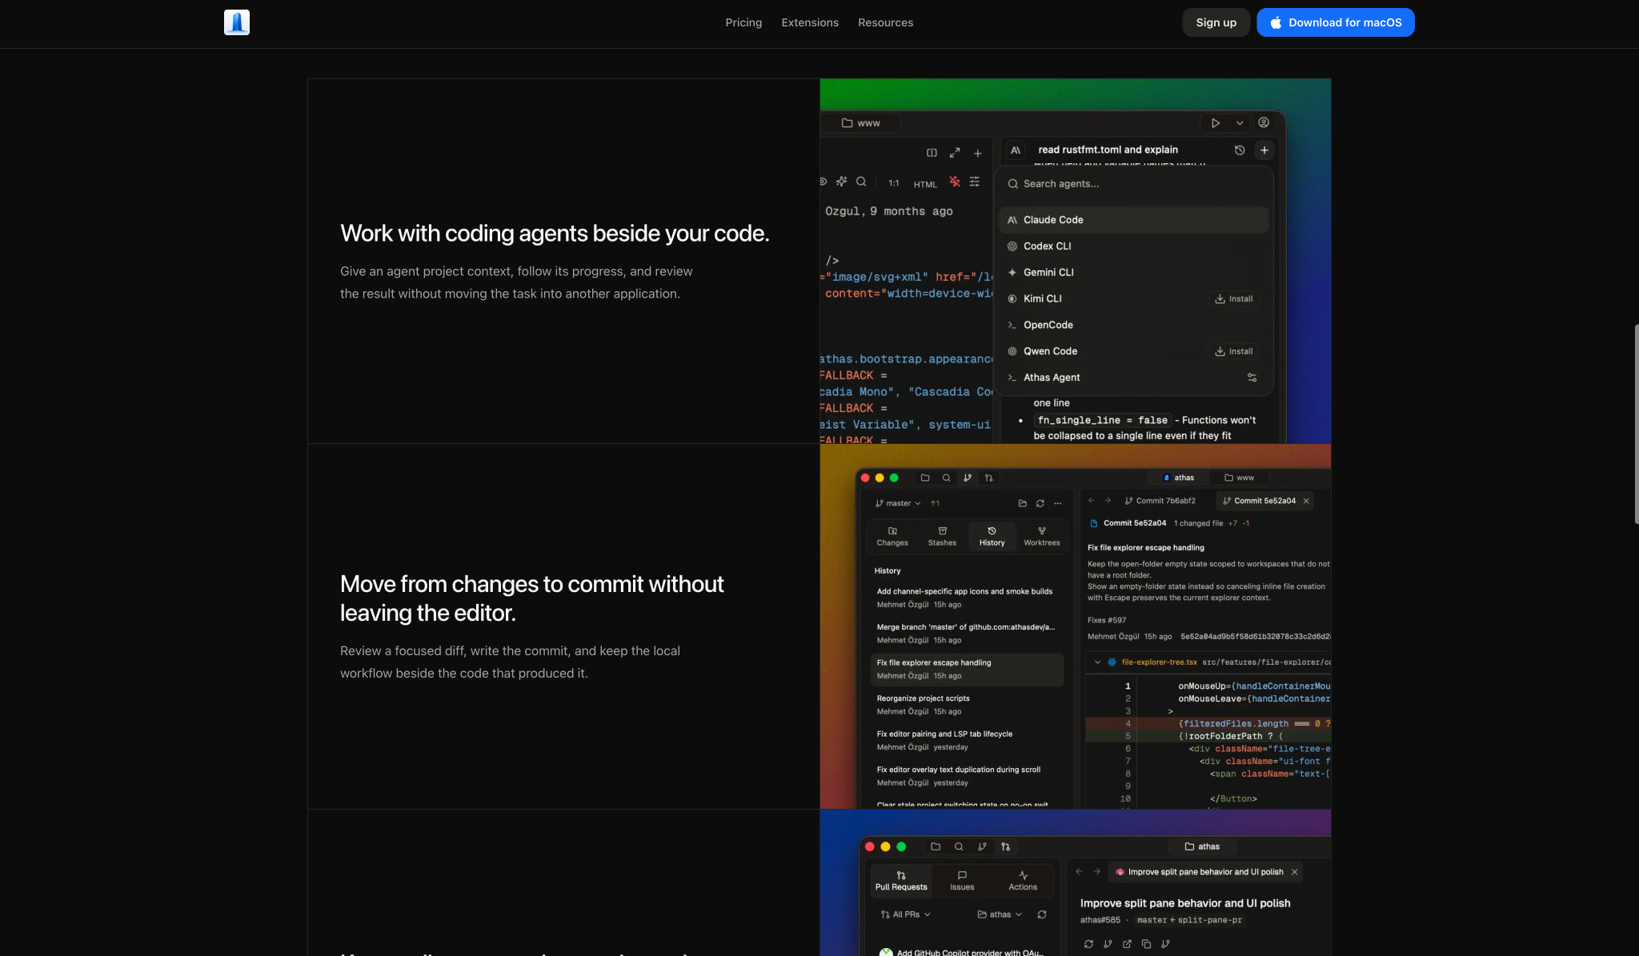Open the account profile icon

(1264, 122)
